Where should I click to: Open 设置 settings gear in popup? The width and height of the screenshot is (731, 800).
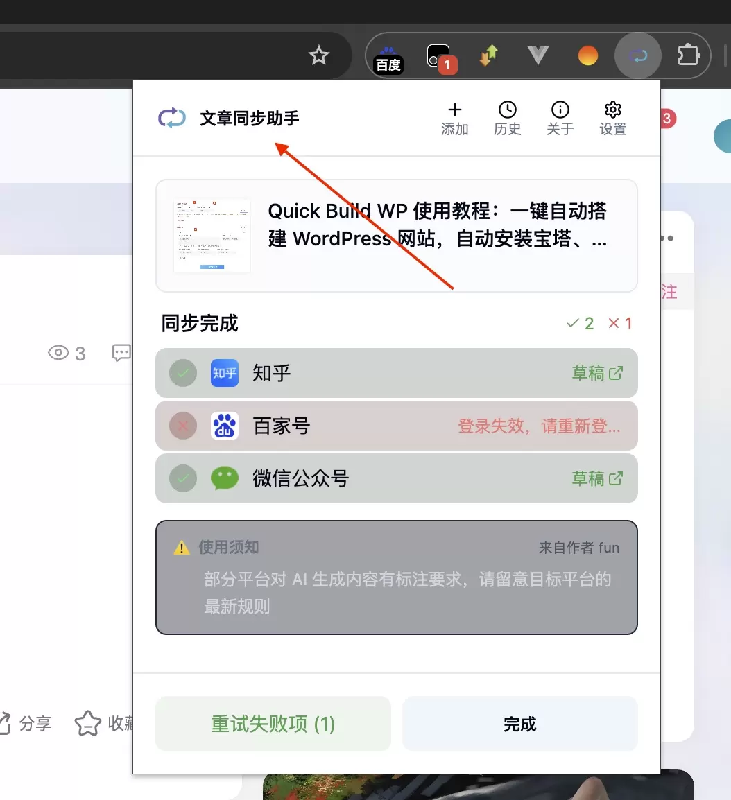[612, 119]
